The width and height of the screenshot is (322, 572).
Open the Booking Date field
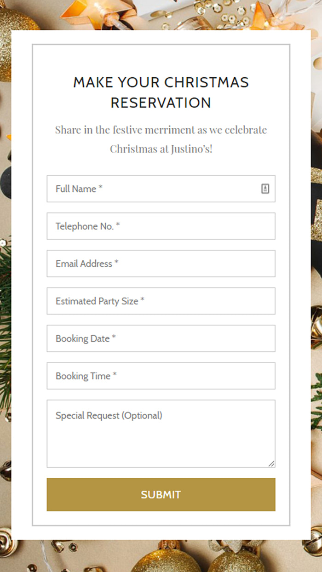(x=161, y=338)
